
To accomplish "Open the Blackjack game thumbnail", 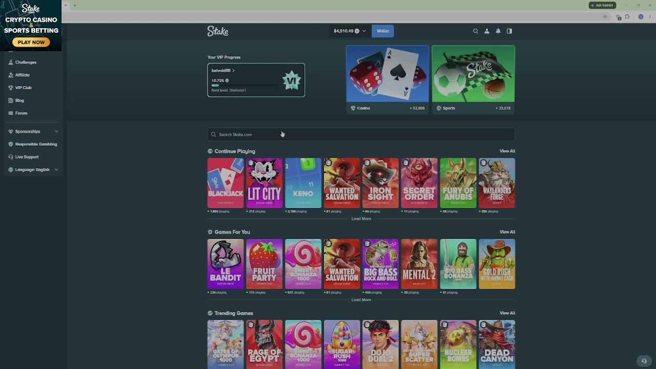I will (x=225, y=183).
